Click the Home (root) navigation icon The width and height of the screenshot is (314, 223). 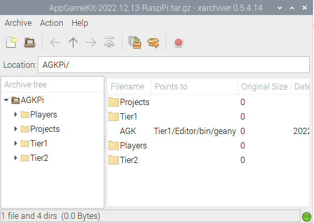point(109,42)
